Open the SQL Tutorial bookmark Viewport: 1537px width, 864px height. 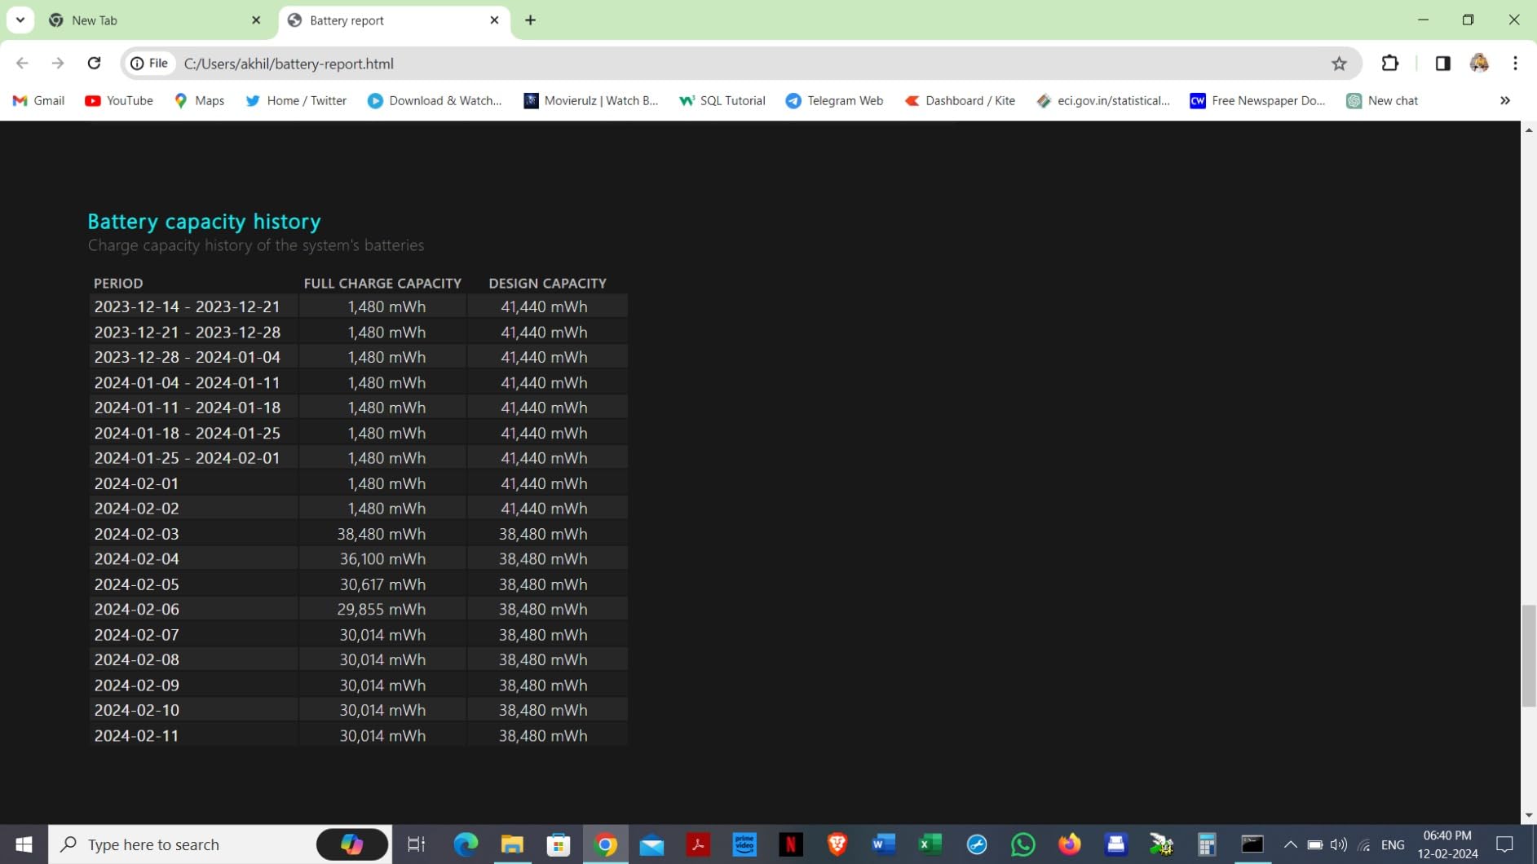point(722,101)
